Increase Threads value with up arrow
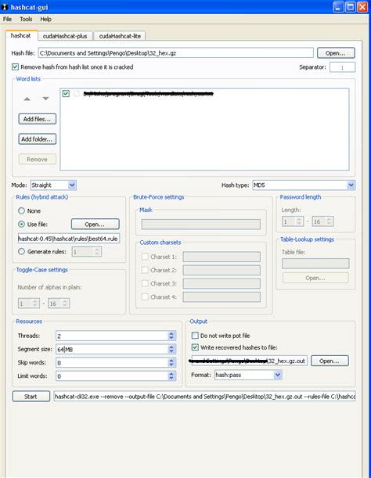 coord(171,333)
